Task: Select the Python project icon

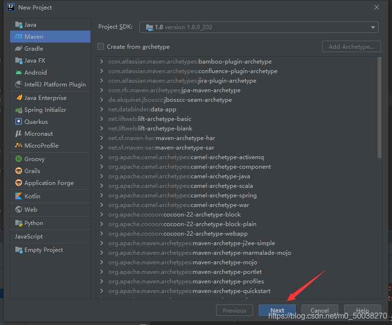Action: coord(19,223)
